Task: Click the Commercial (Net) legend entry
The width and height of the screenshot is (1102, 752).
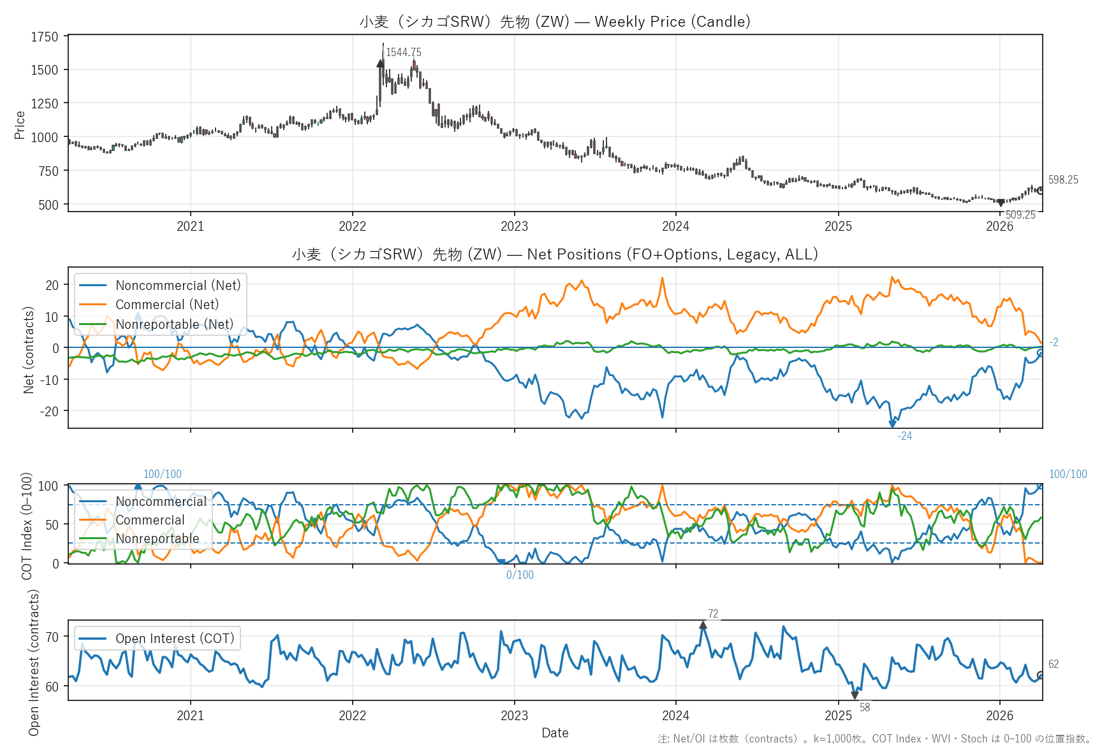Action: [166, 305]
